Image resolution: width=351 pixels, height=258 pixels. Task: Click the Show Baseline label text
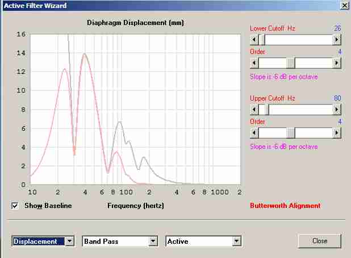[x=48, y=206]
